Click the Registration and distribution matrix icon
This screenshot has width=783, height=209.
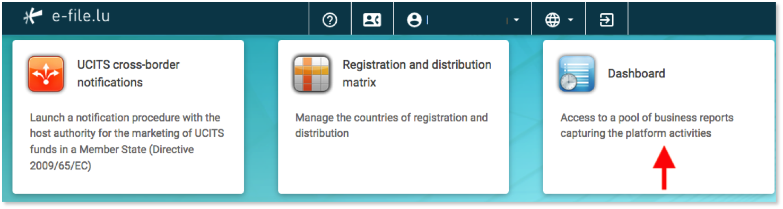(311, 74)
